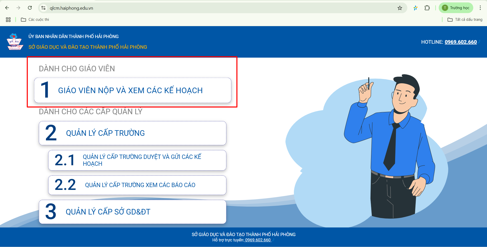The width and height of the screenshot is (487, 247).
Task: Select 'Quản lý cấp Sở GD&ĐT'
Action: (132, 212)
